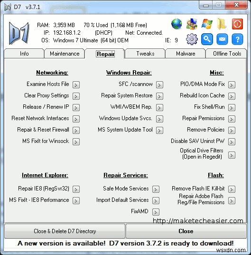Screen dimensions: 251x255
Task: Run Repair & Reset Firewall arrow button
Action: [76, 130]
